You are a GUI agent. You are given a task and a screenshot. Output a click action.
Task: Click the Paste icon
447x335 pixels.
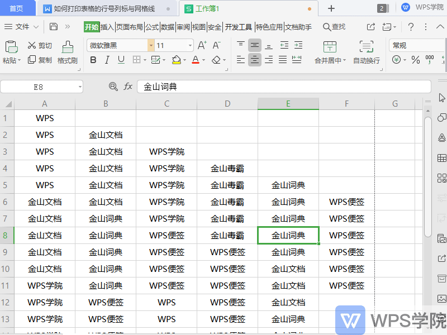[x=11, y=47]
